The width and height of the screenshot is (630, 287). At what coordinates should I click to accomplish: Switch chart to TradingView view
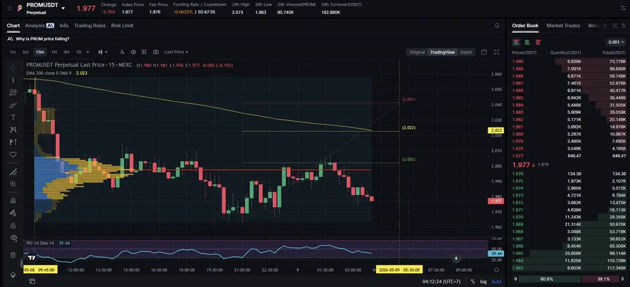pos(442,52)
